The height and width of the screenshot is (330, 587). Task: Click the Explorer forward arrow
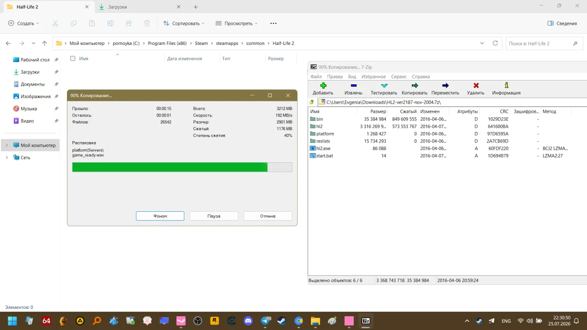22,43
